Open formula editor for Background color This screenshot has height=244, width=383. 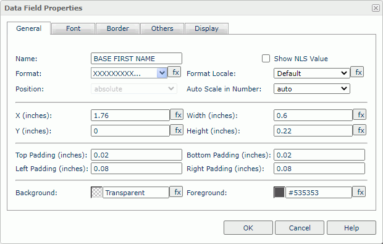[176, 192]
